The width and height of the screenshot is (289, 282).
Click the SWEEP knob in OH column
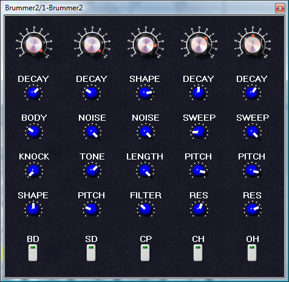coord(253,132)
